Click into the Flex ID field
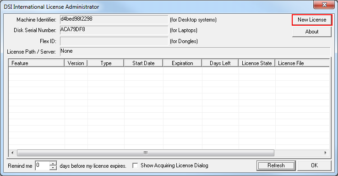This screenshot has height=176, width=338. coord(114,41)
